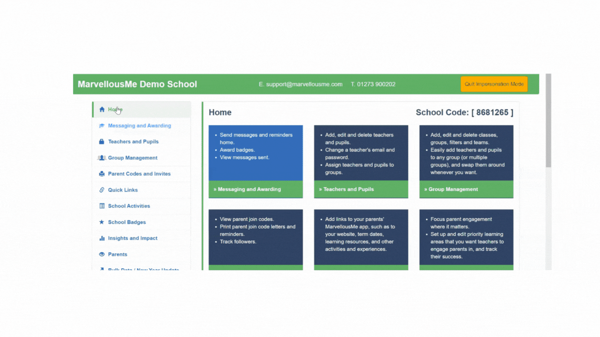Click the support@marvellousme.com email address
600x337 pixels.
(304, 84)
